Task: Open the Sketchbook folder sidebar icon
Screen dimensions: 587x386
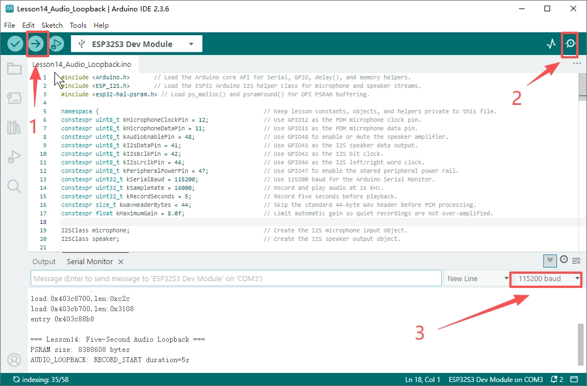Action: [x=14, y=69]
